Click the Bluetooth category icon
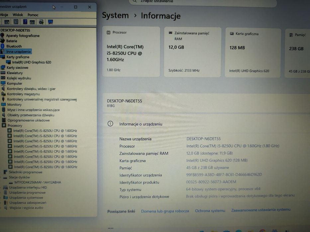 point(3,46)
